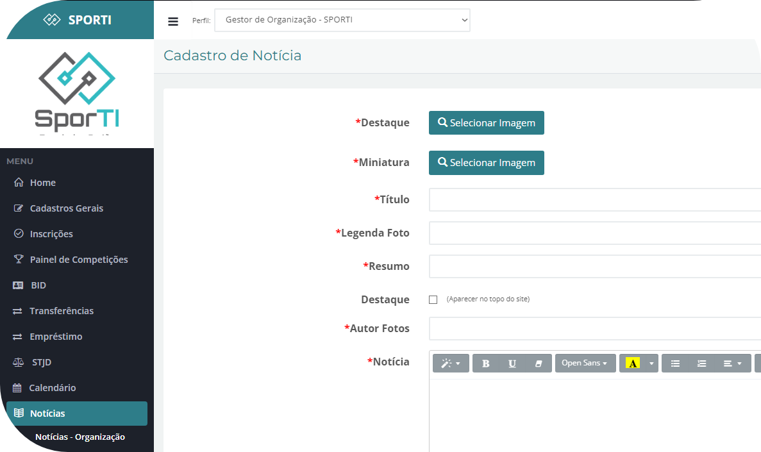
Task: Go to Calendário in the sidebar
Action: click(x=52, y=388)
